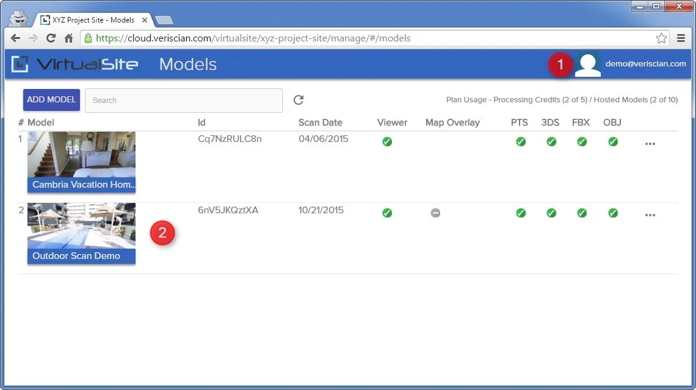The image size is (696, 390).
Task: Click the user avatar icon
Action: click(588, 65)
